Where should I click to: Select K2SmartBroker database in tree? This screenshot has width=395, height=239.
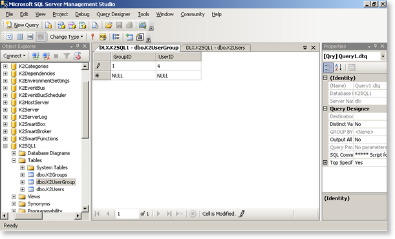click(x=35, y=132)
